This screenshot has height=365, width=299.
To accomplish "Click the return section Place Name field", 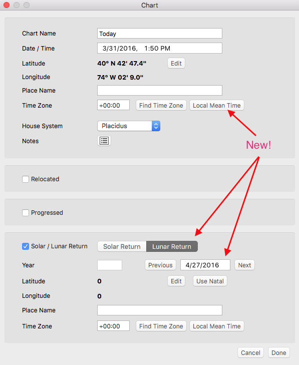I will click(x=160, y=310).
